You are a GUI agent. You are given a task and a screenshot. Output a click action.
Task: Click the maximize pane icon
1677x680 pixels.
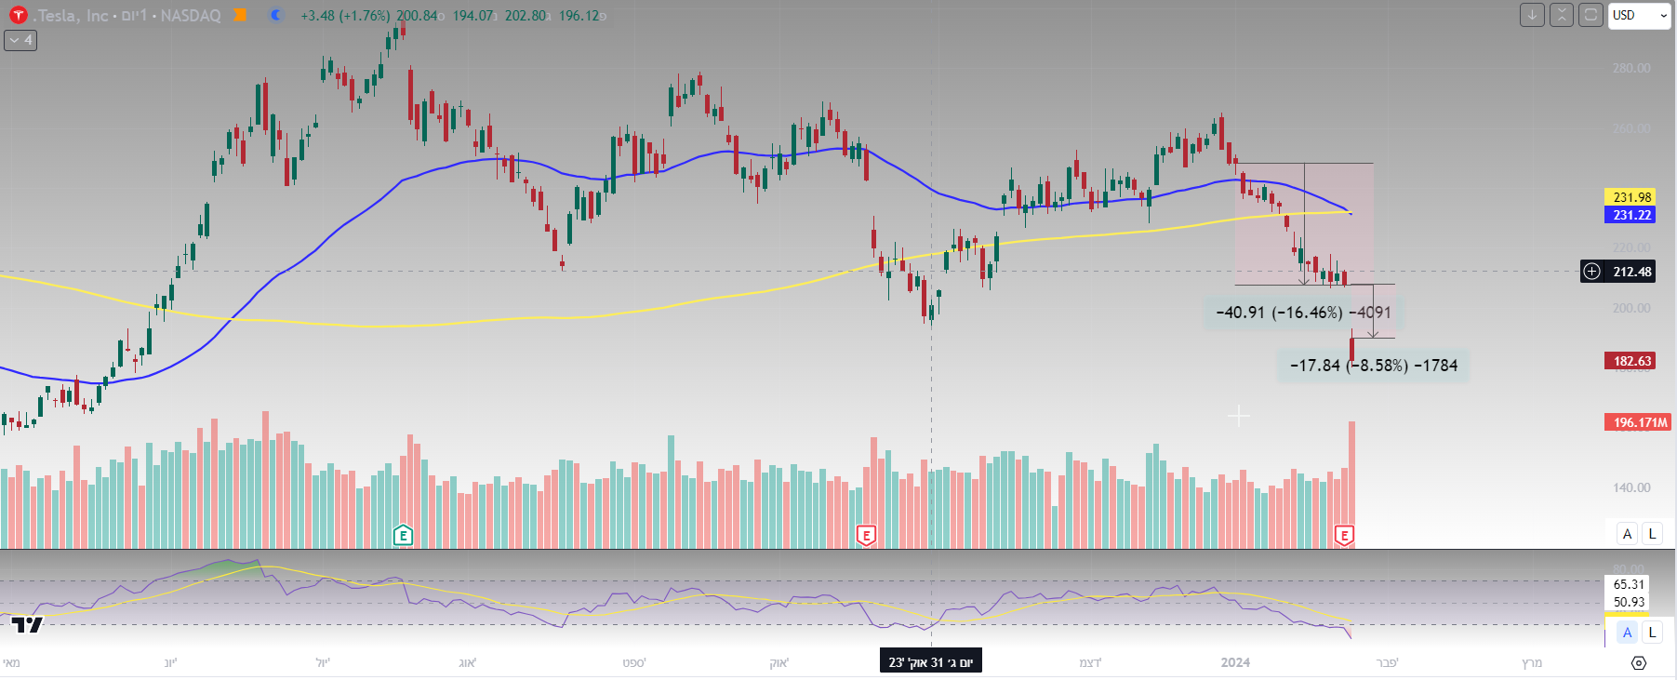pos(1591,15)
